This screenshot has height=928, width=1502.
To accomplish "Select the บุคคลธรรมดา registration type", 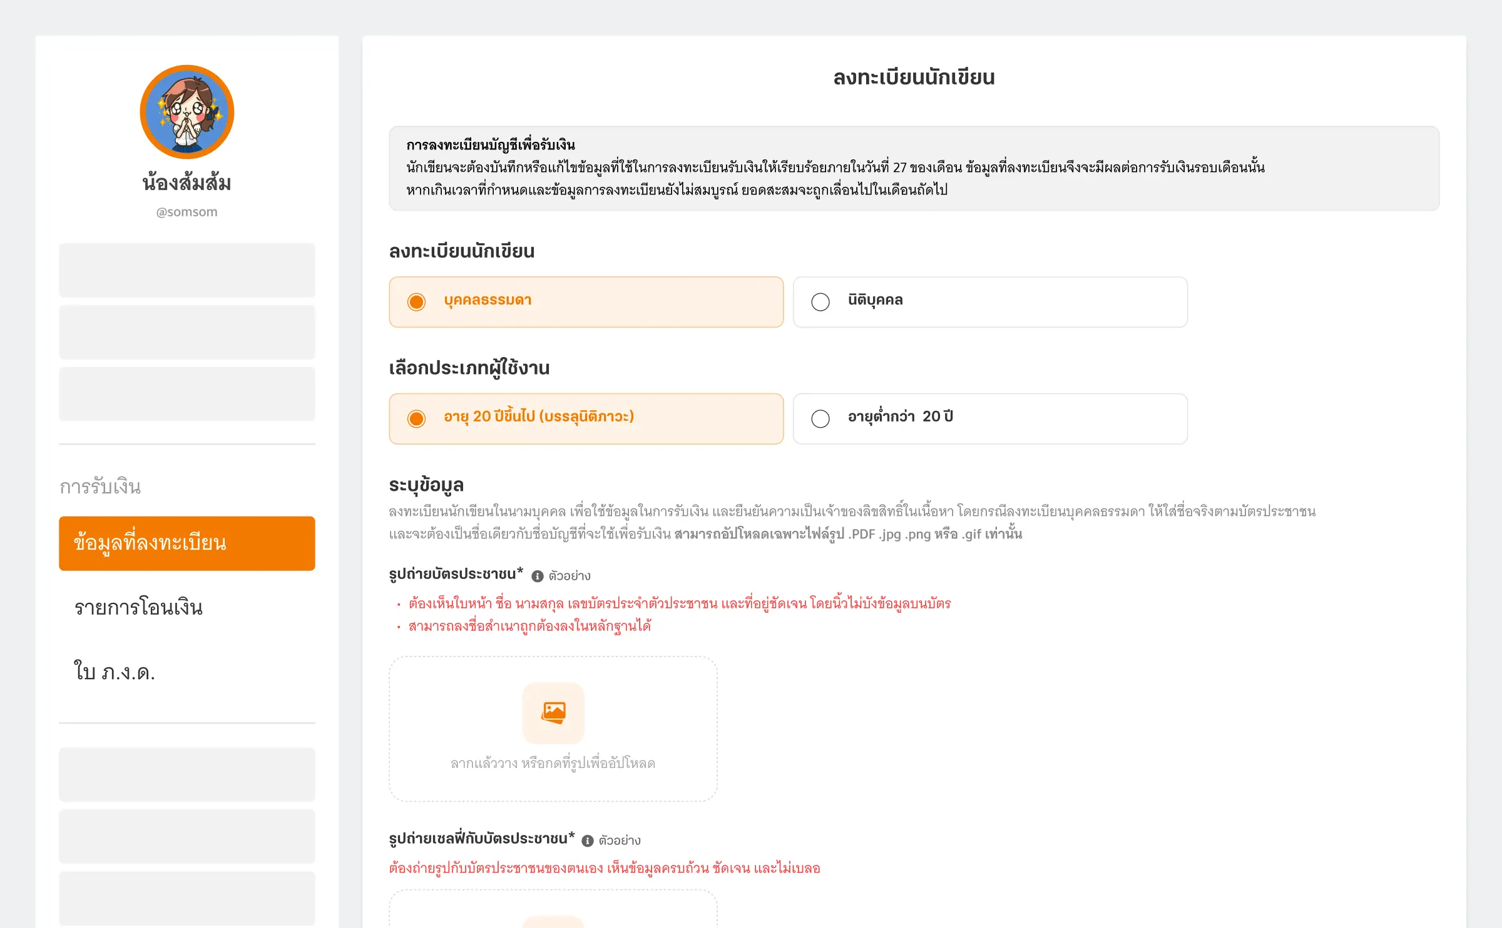I will coord(586,301).
